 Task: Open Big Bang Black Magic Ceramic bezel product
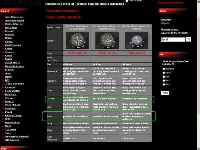77,27
